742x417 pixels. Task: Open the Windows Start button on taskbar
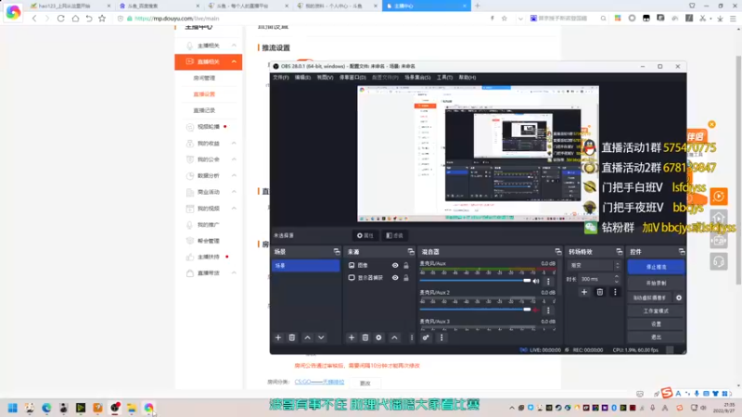coord(13,408)
